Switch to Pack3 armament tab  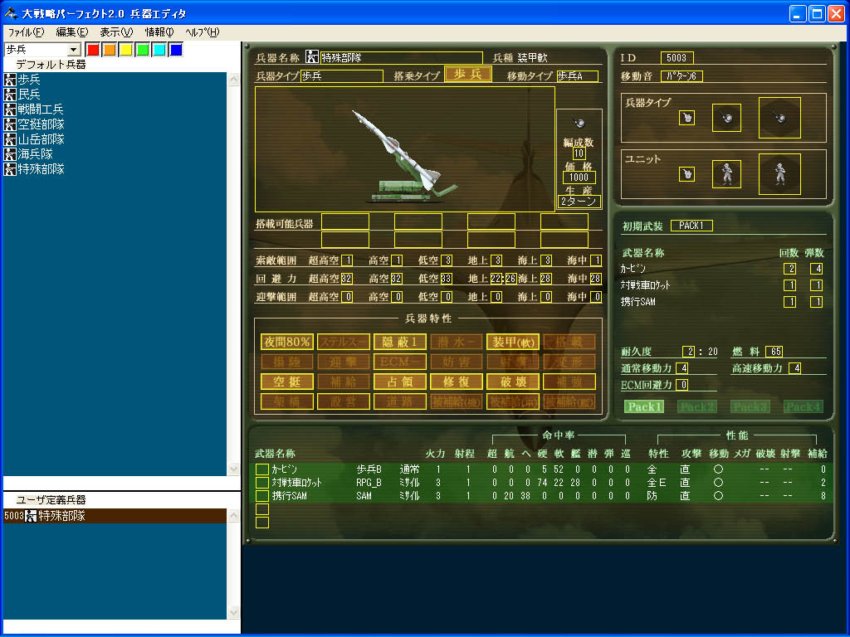[750, 406]
